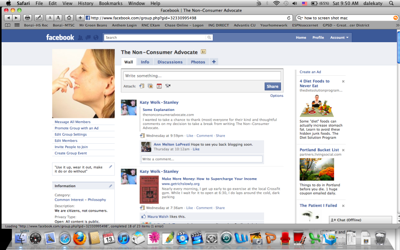Attach a link icon in composer

(x=142, y=86)
